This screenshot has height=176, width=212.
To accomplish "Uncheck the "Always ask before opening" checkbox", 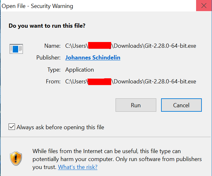I will [12, 127].
